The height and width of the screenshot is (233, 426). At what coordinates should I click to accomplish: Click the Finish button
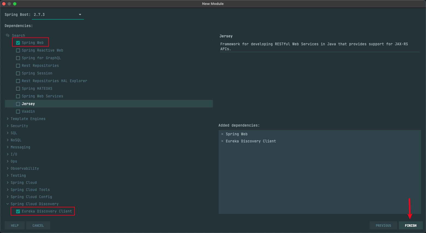pos(410,226)
